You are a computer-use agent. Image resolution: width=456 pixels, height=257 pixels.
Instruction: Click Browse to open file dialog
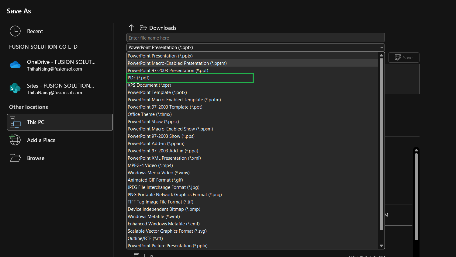click(60, 158)
